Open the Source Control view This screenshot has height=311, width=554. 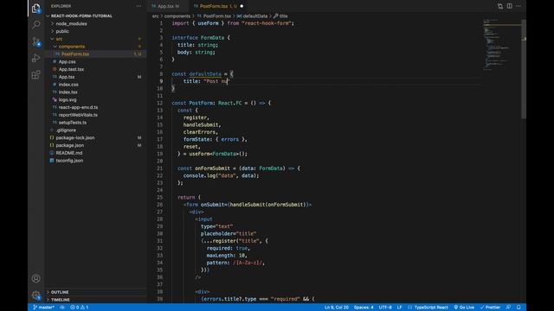coord(36,41)
